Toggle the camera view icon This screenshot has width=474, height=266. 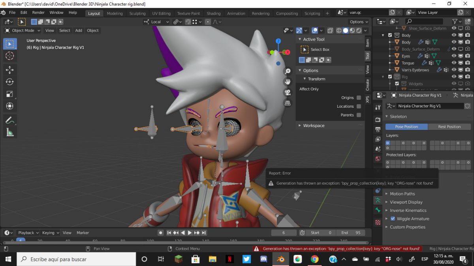click(x=288, y=92)
